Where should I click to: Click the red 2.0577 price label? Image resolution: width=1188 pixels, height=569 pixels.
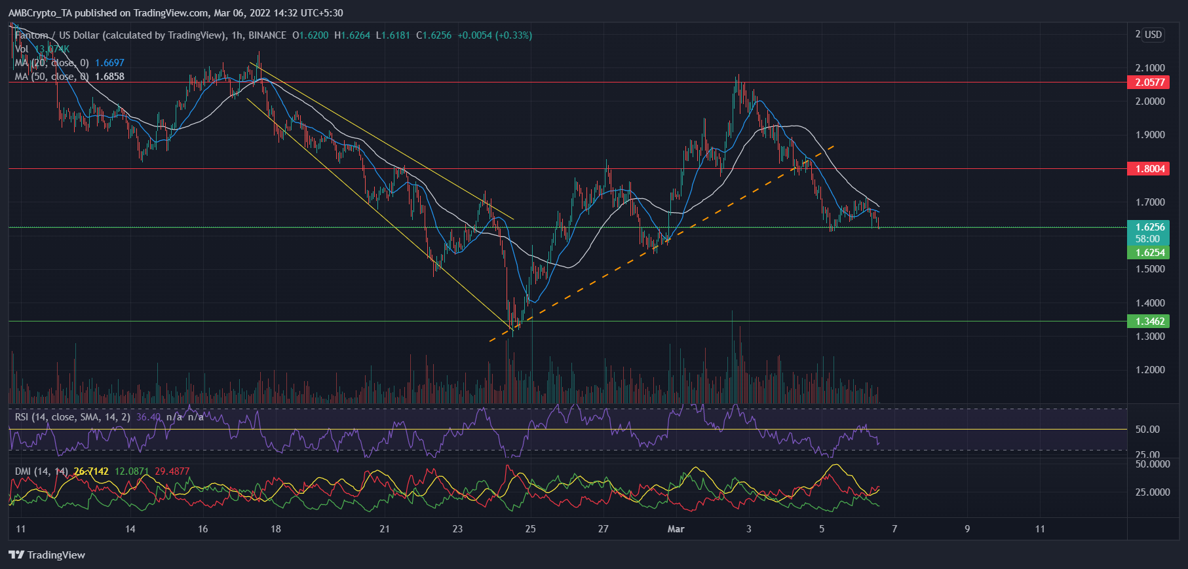1149,82
